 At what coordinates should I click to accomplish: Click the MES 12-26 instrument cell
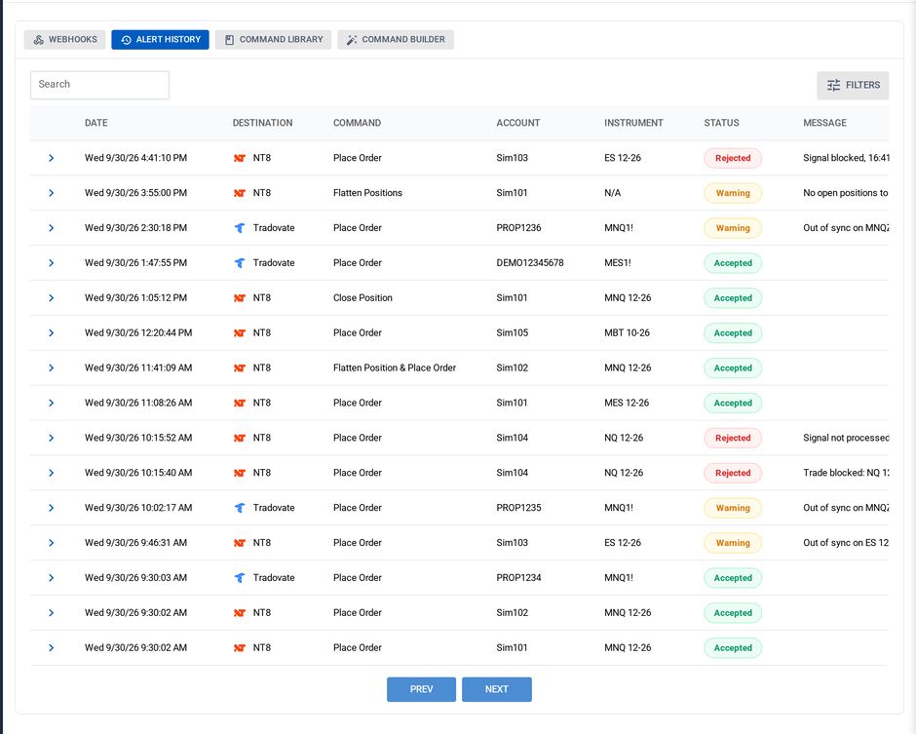point(627,403)
